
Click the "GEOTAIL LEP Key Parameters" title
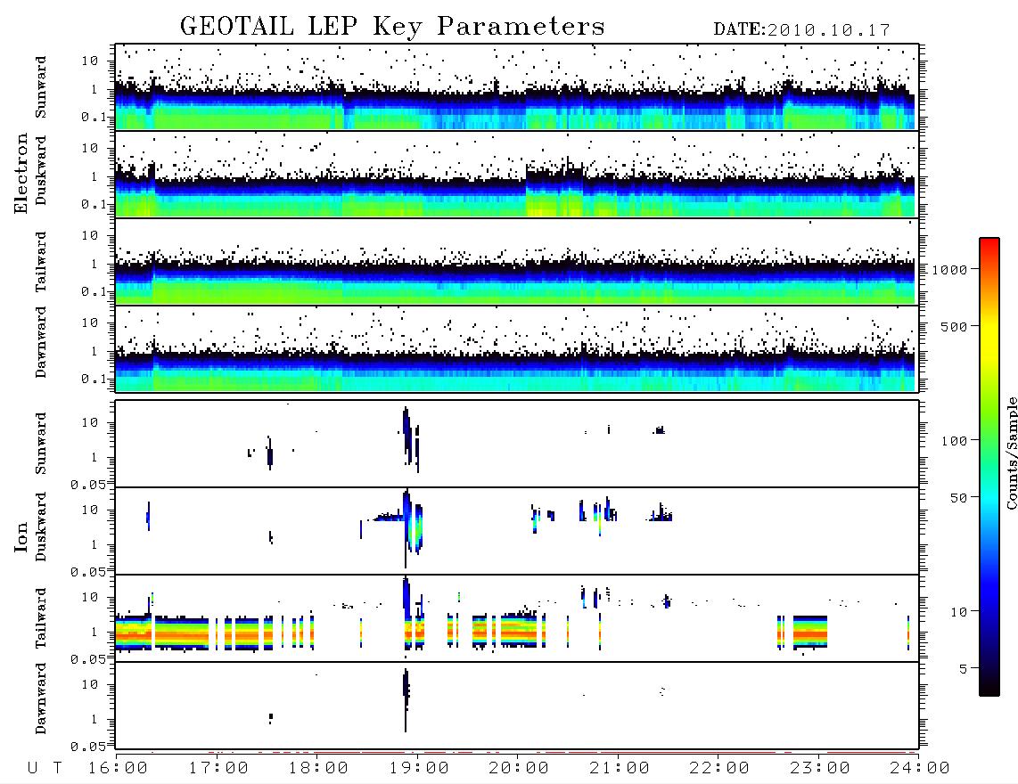tap(392, 27)
